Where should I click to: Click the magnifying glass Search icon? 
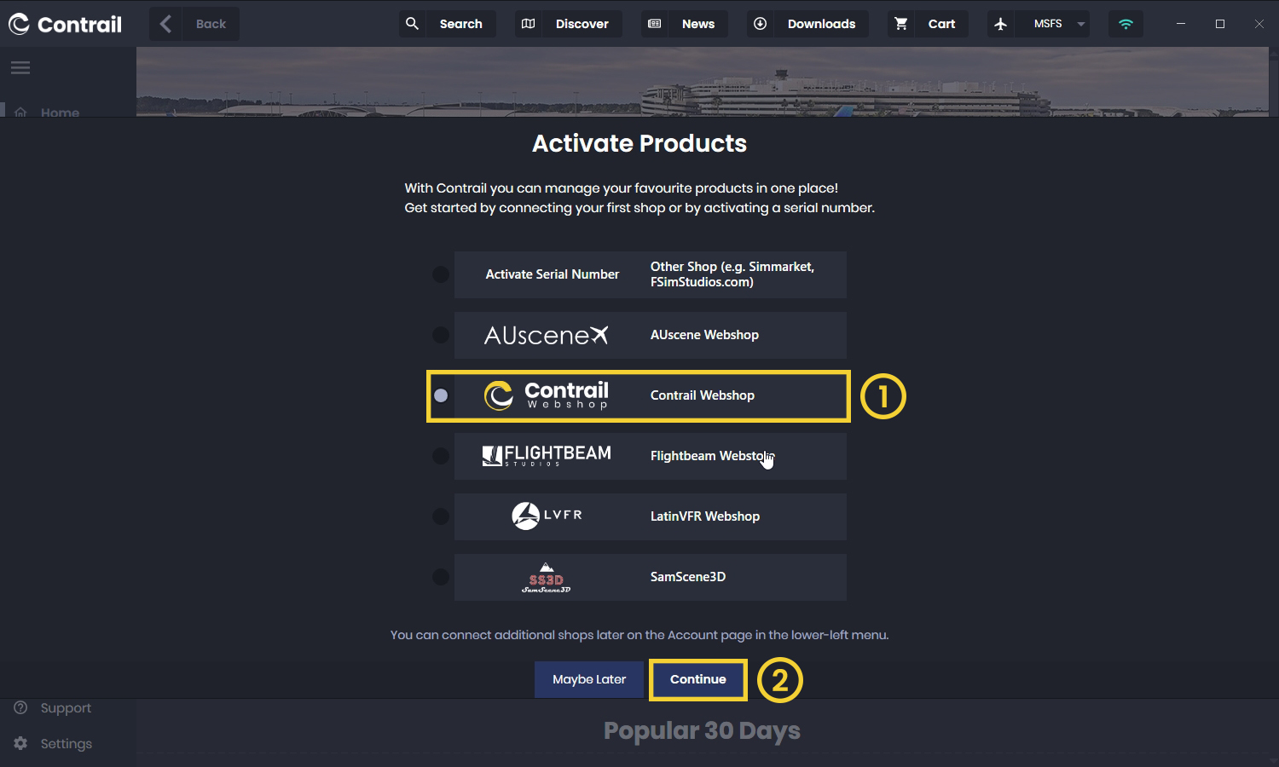point(413,24)
